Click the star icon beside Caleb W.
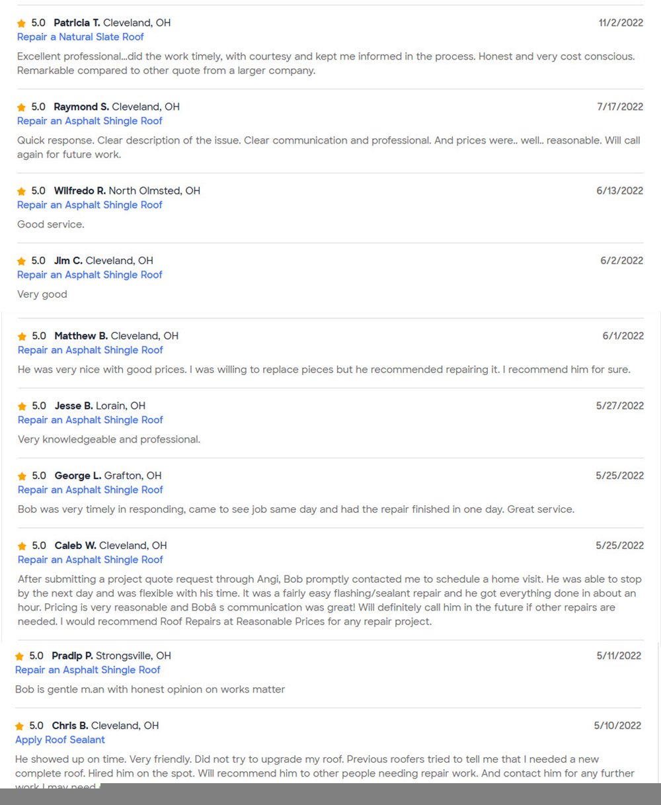 click(x=22, y=546)
